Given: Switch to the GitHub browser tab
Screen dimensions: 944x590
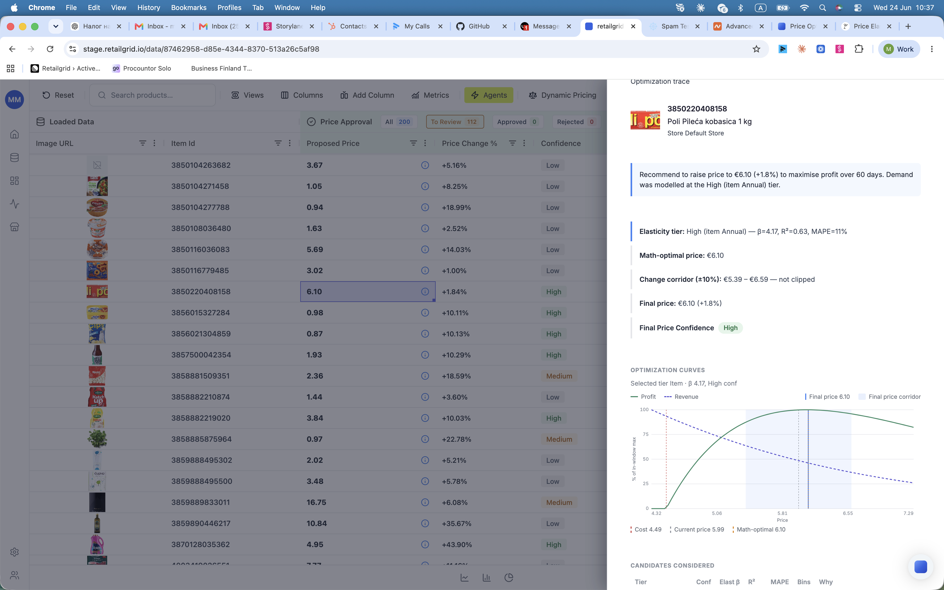Looking at the screenshot, I should (x=479, y=26).
